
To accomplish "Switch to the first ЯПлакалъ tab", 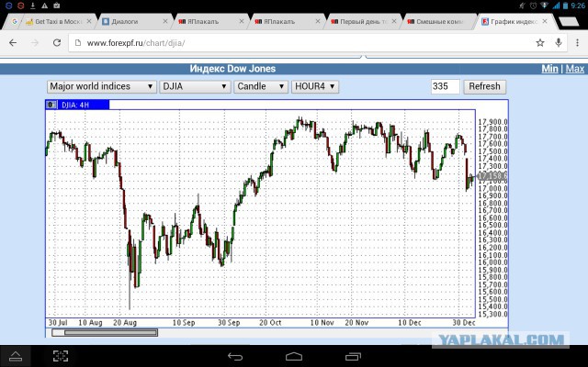I will pyautogui.click(x=210, y=22).
